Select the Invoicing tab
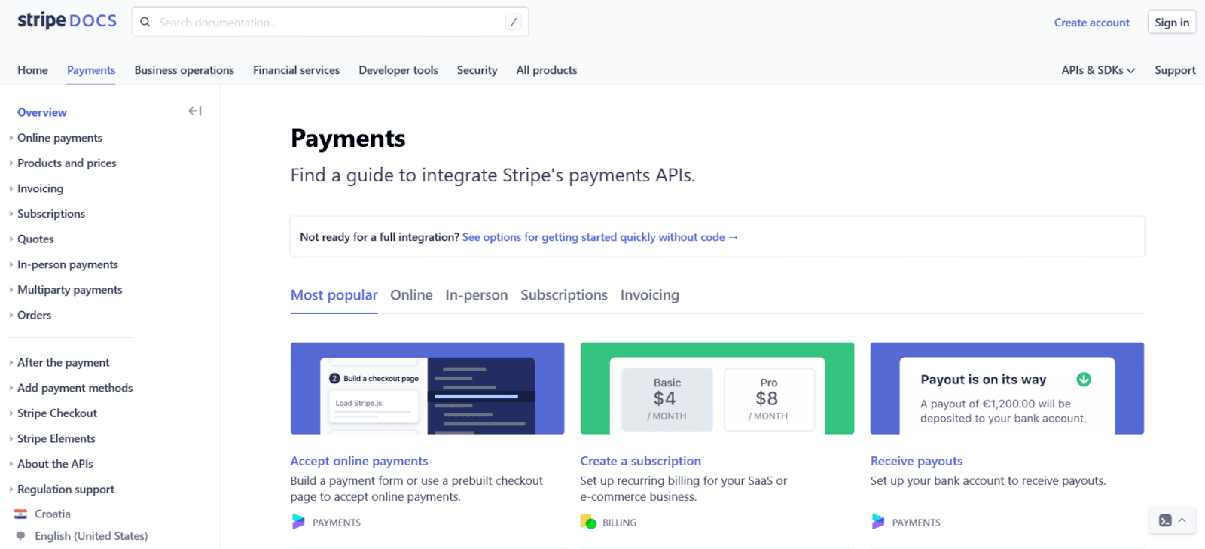 649,295
